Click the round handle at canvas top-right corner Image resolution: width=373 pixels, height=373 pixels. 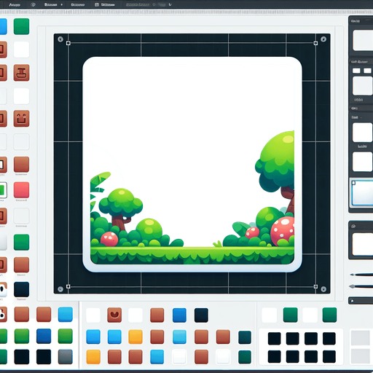coord(323,39)
